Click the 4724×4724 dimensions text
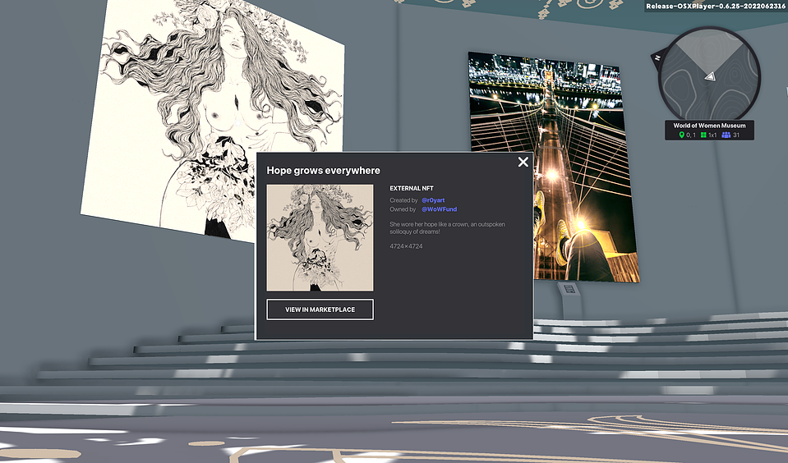788x463 pixels. (x=406, y=246)
